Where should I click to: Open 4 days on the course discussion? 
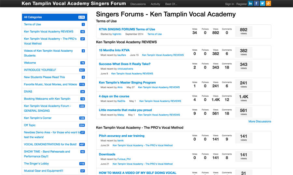tap(114, 96)
